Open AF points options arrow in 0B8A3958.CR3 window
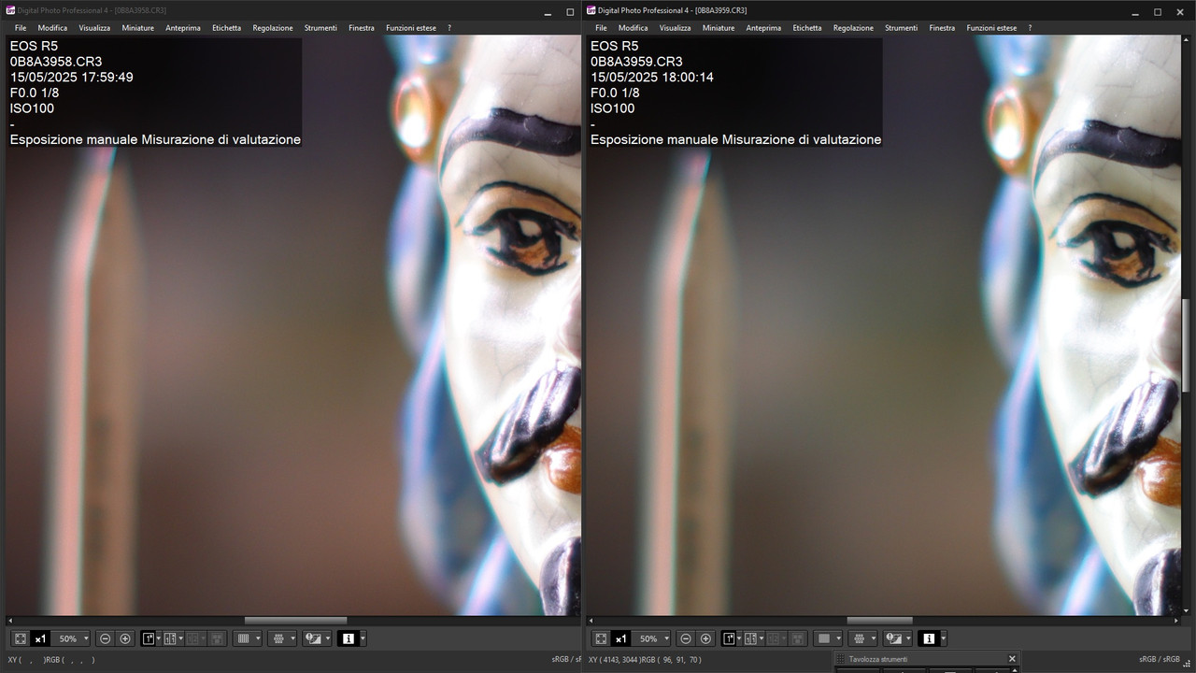Image resolution: width=1196 pixels, height=673 pixels. 292,638
